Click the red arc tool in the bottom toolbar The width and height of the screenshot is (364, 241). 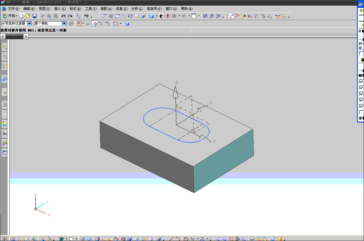(x=178, y=239)
